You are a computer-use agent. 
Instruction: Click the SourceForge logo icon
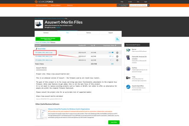coord(36,1)
